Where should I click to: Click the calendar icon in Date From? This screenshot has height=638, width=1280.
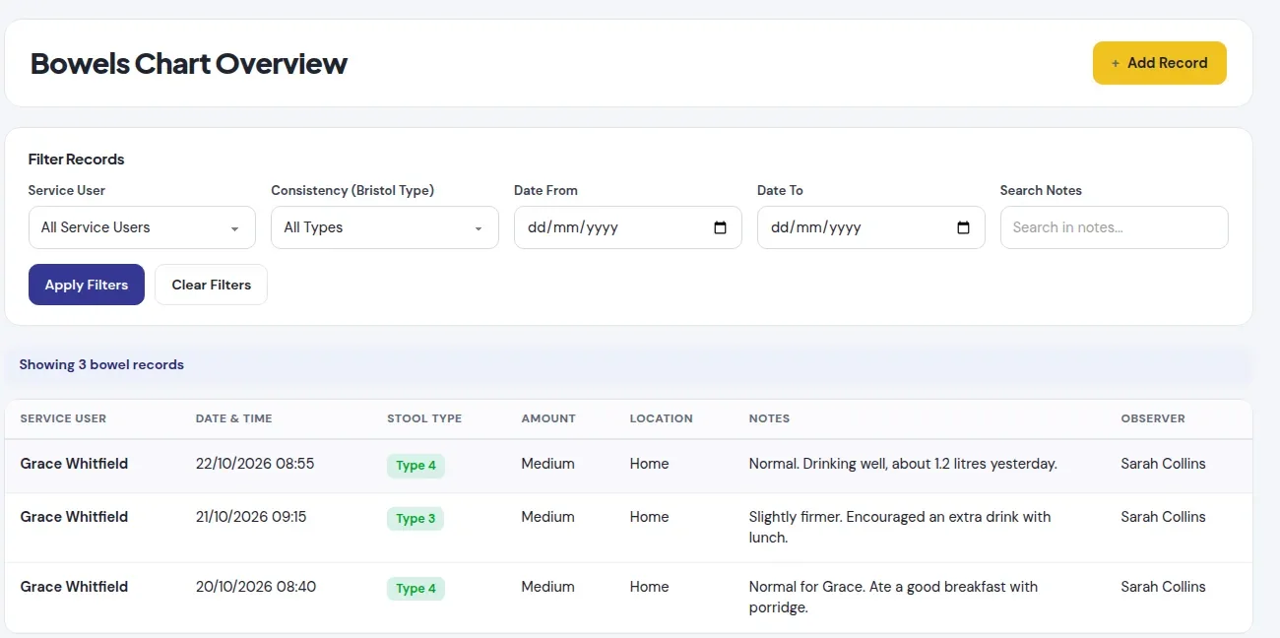[x=720, y=227]
